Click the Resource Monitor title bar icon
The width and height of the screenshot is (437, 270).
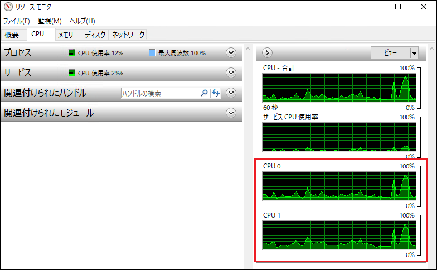[x=7, y=7]
